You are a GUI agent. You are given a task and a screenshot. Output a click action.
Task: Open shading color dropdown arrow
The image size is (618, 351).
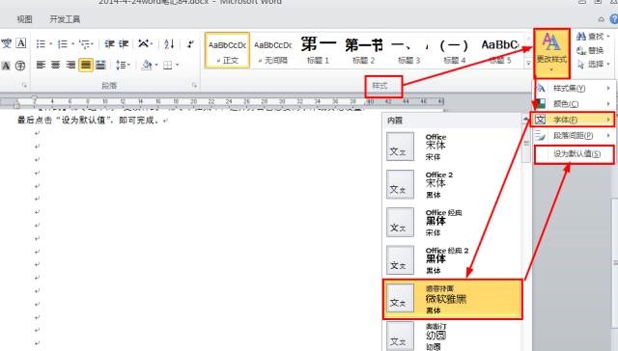156,65
